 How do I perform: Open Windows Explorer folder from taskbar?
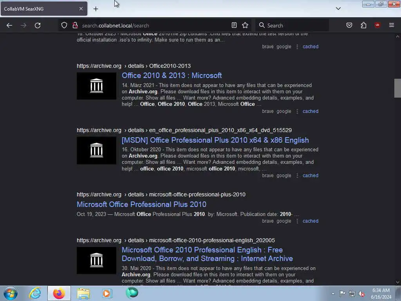(83, 294)
